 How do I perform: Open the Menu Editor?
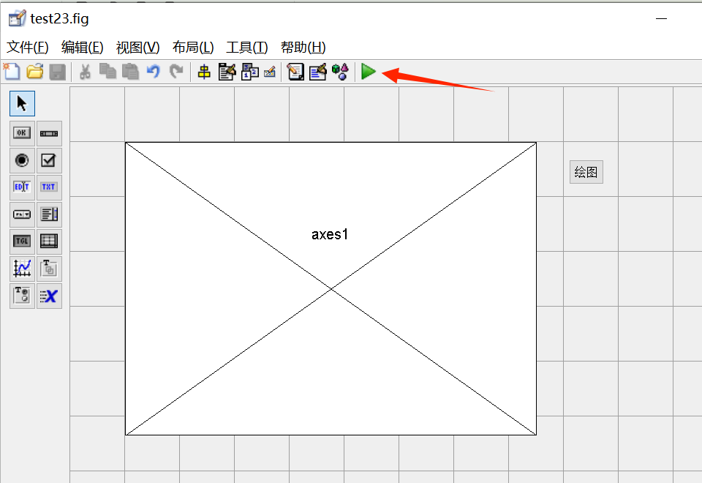tap(227, 72)
